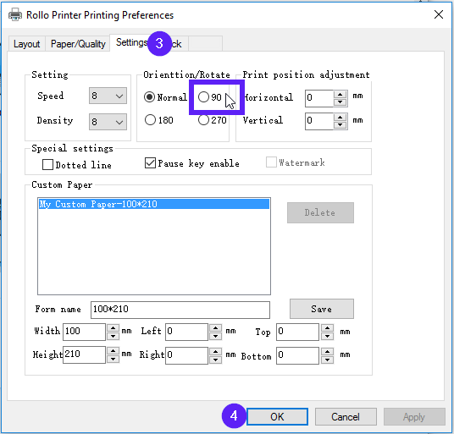The image size is (454, 434).
Task: Delete the selected custom paper
Action: 320,212
